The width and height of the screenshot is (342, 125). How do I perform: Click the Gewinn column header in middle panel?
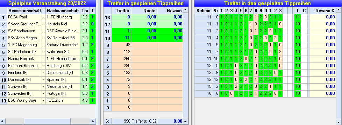coord(170,10)
